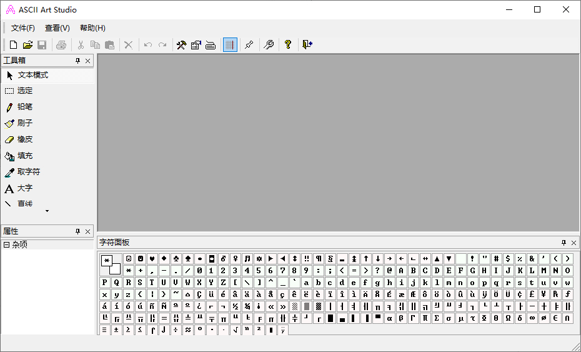Click the current character asterisk swatch

tap(107, 261)
